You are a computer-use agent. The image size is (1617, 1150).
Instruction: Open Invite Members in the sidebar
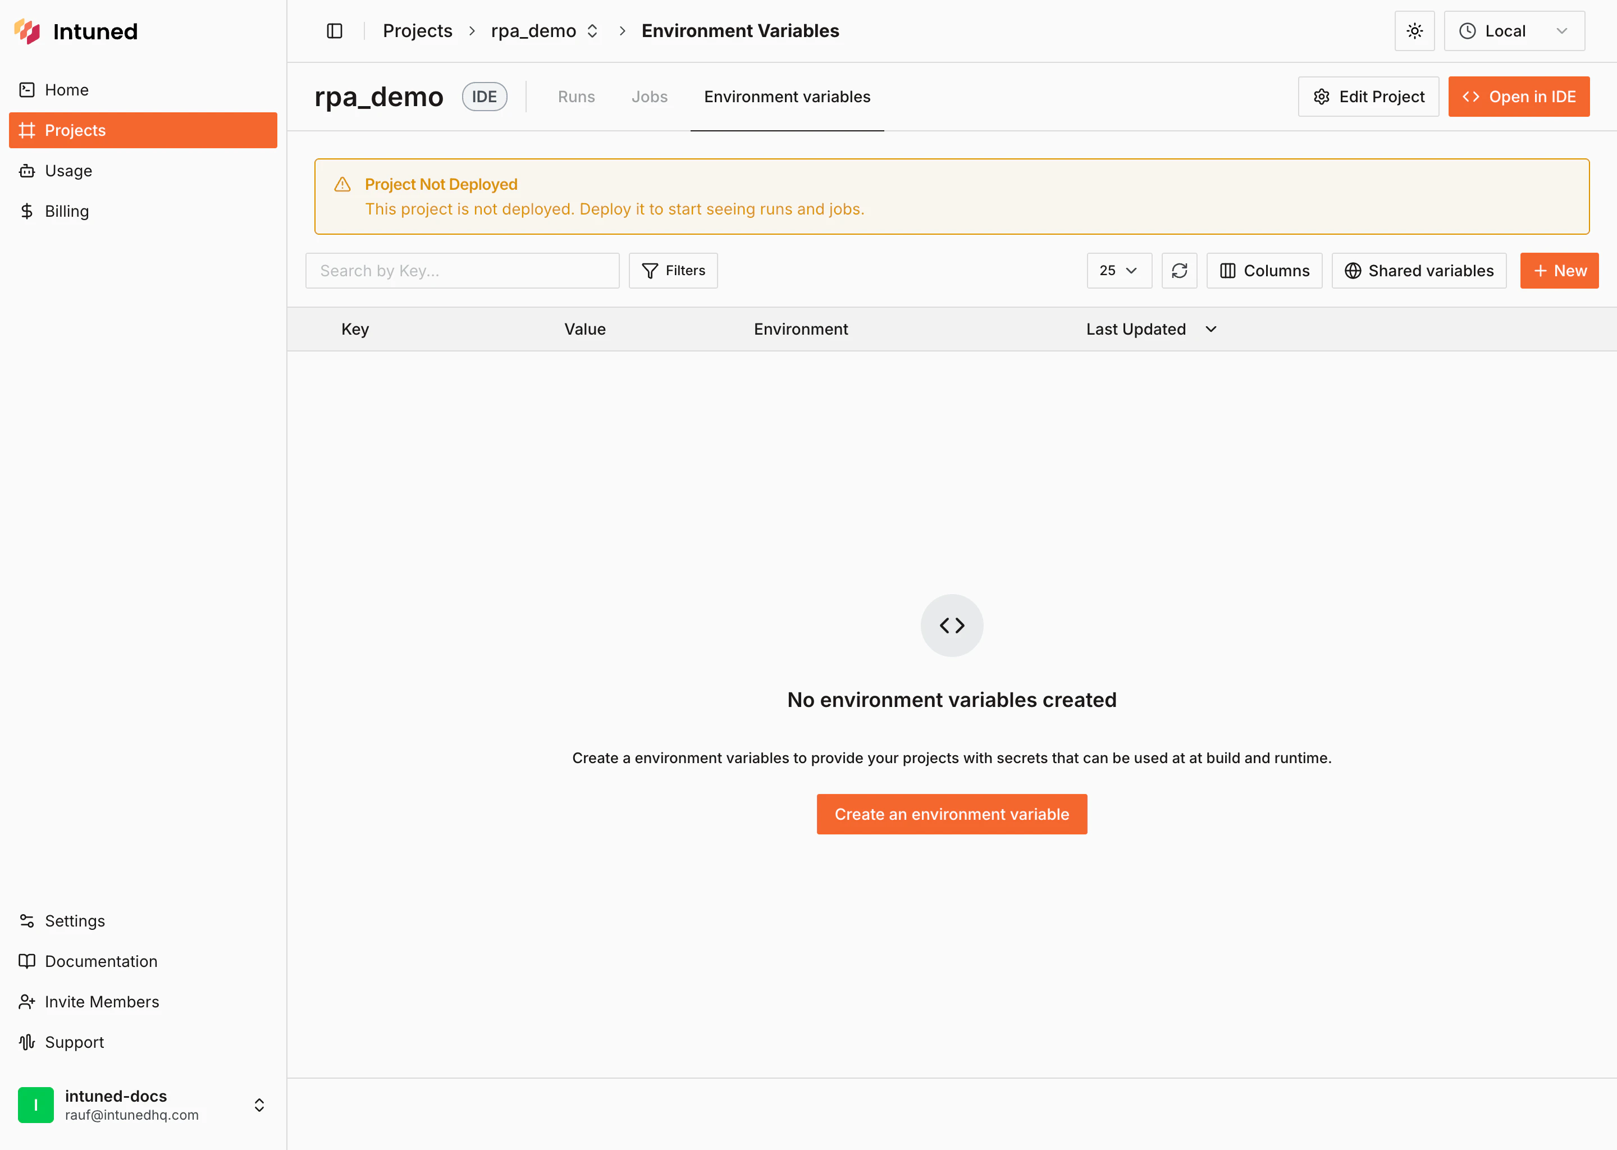[x=143, y=1001]
